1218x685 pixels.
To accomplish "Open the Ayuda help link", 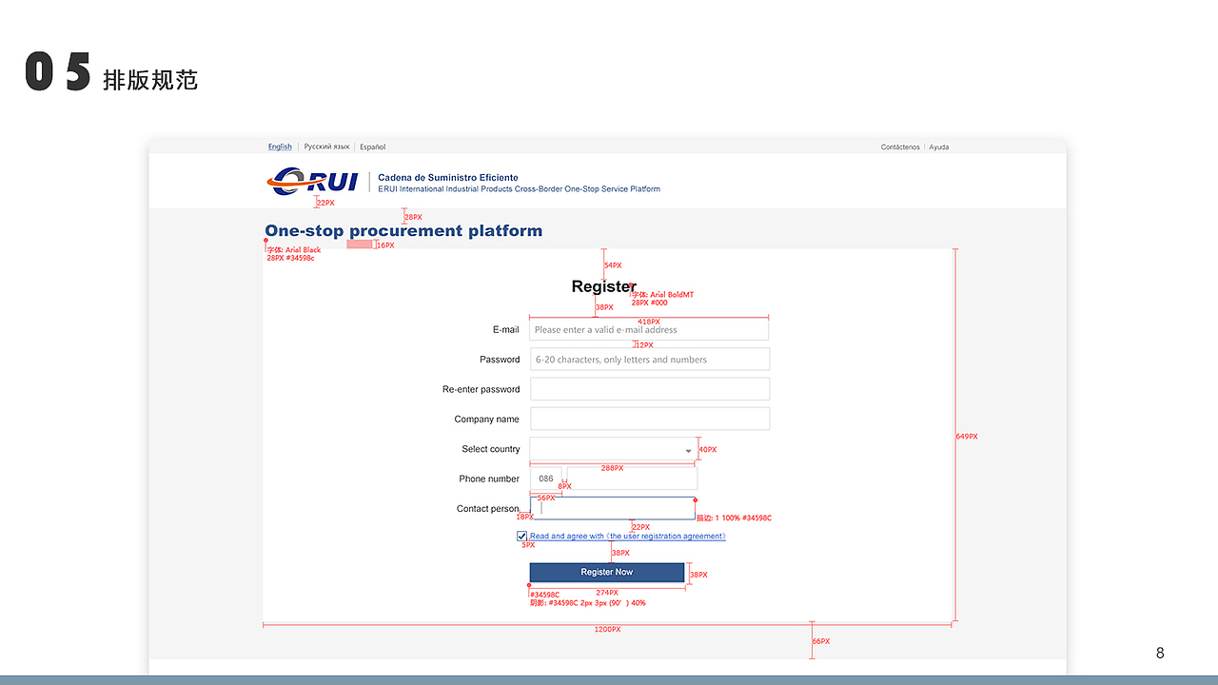I will pos(939,147).
